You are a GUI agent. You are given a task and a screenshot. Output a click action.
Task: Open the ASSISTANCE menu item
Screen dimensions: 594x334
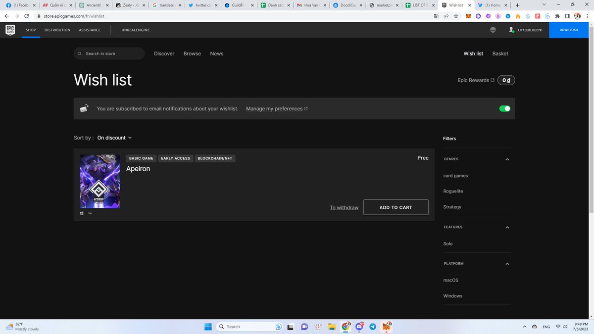click(x=90, y=30)
